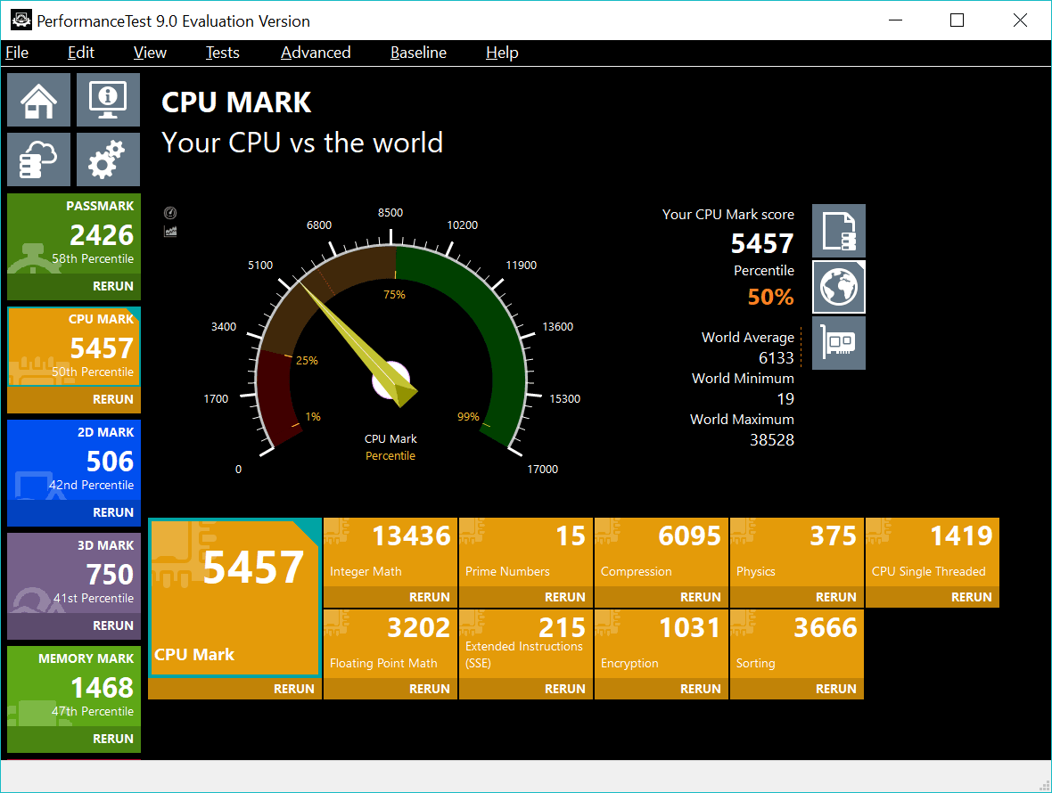This screenshot has height=793, width=1052.
Task: Select the Prime Numbers 15 tile
Action: (x=526, y=552)
